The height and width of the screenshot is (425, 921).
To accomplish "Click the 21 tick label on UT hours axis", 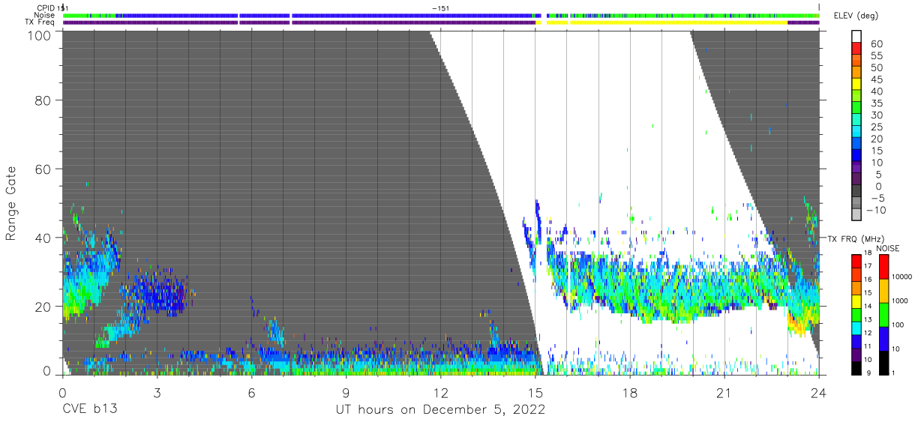I will pyautogui.click(x=724, y=391).
